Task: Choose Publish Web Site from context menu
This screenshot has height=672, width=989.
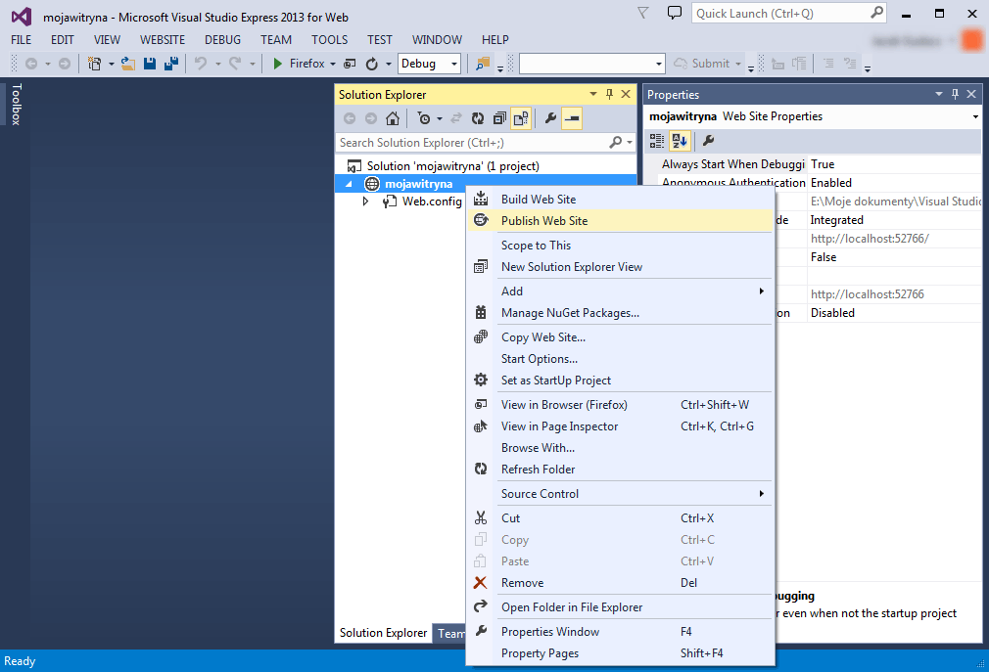Action: point(620,220)
